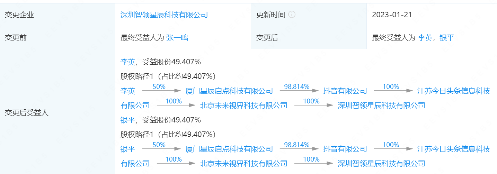Open 深圳智领星辰科技有限公司 ending 银平's equity path
Screen dimensions: 497x174
coord(381,164)
